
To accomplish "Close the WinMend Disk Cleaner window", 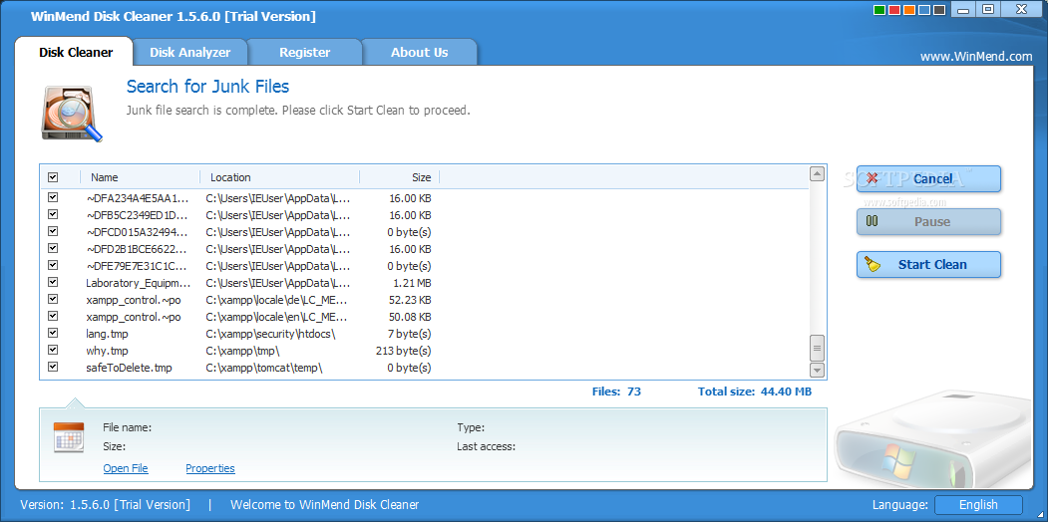I will (x=1023, y=9).
